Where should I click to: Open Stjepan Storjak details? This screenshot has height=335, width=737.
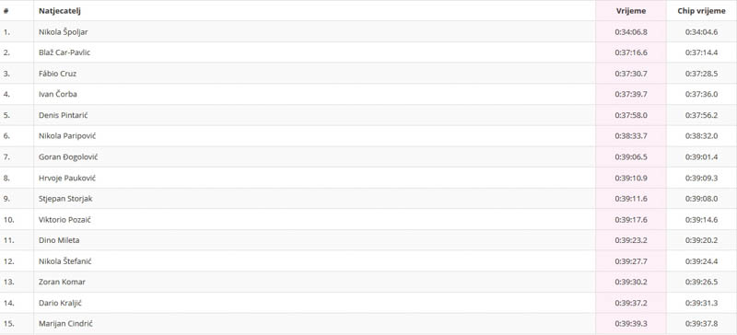click(65, 199)
